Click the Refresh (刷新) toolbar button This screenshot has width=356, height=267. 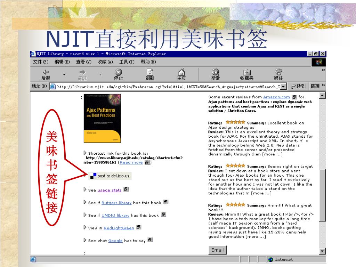pos(150,75)
